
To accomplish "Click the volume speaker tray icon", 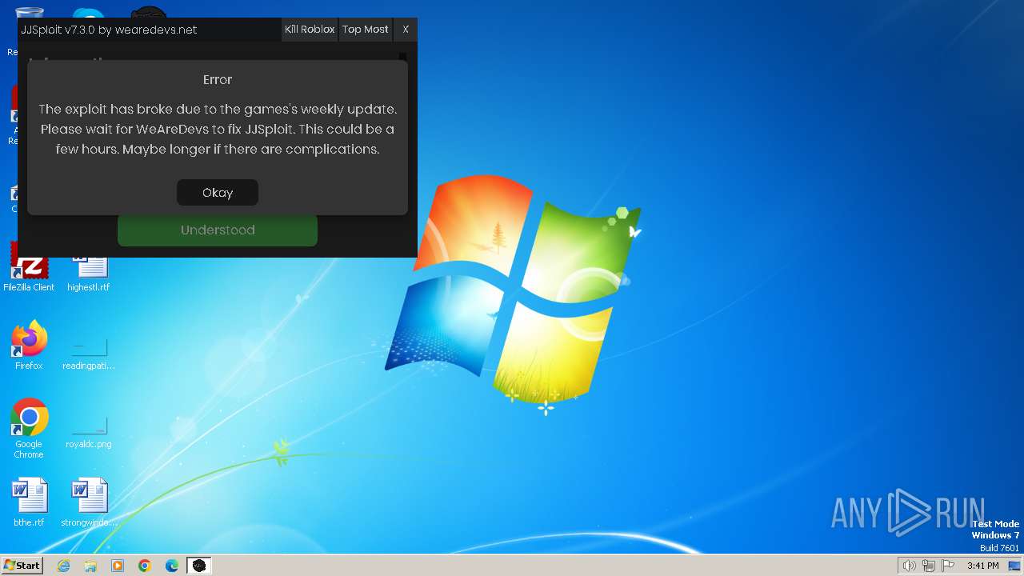I will pyautogui.click(x=909, y=566).
